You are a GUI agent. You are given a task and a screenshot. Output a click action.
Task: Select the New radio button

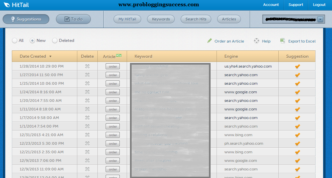point(32,41)
